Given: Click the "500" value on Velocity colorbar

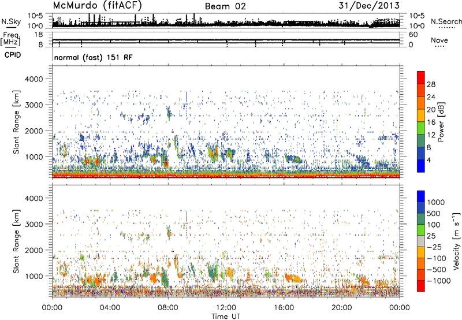Looking at the screenshot, I should [x=433, y=214].
